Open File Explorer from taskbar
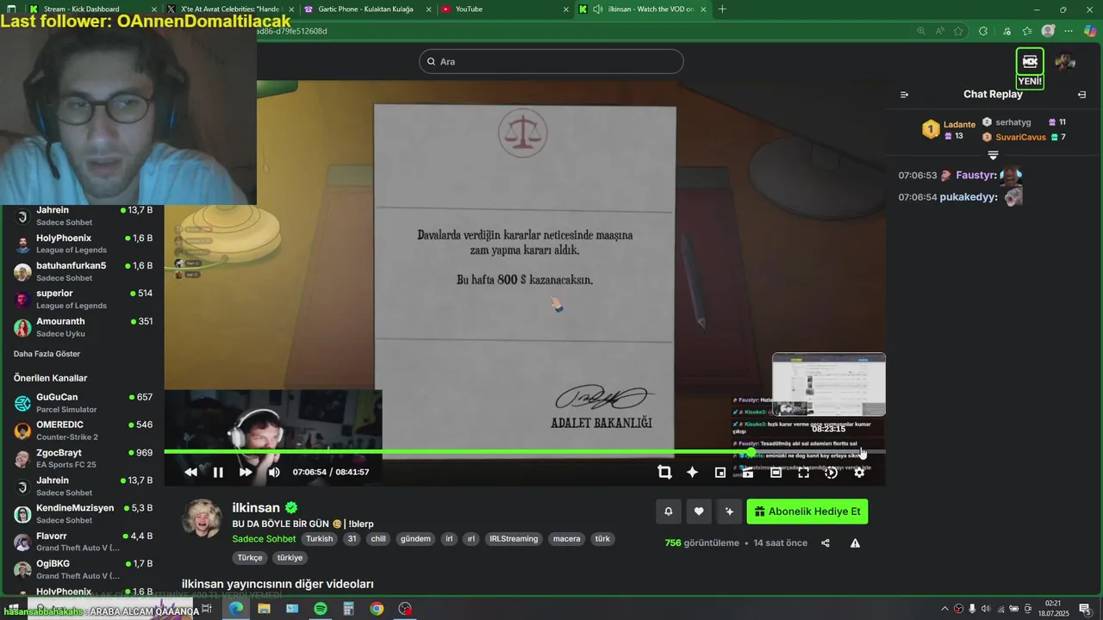Screen dimensions: 1103x620 click(x=264, y=609)
